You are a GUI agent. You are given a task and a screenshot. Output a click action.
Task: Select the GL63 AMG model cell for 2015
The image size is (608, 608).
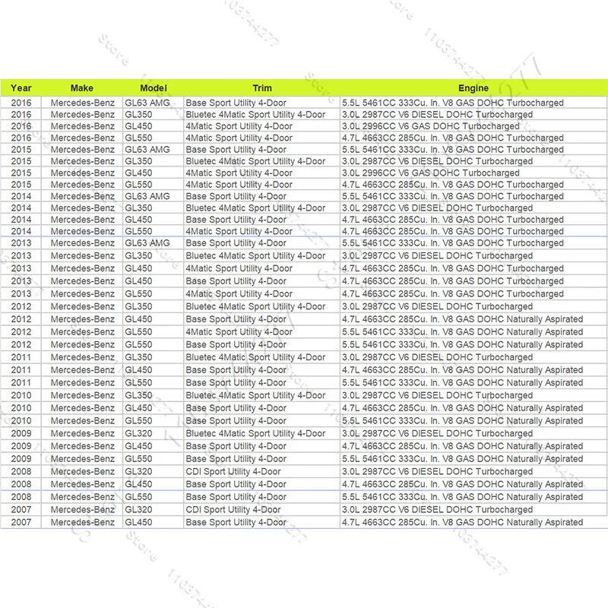(154, 149)
